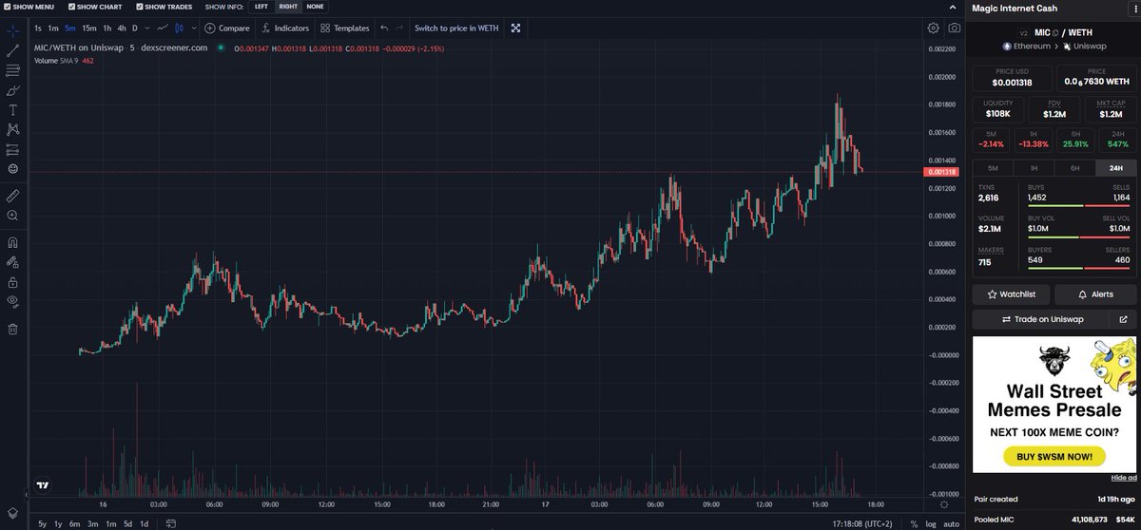Switch chart interval to 1h

pyautogui.click(x=107, y=28)
